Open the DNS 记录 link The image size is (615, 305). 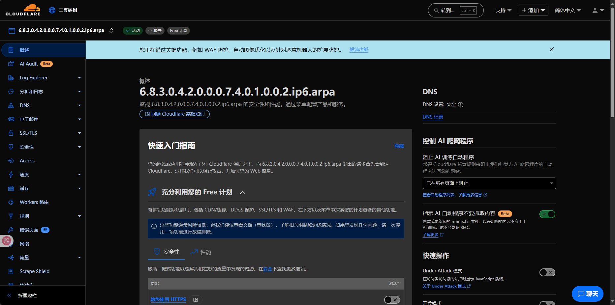pos(433,117)
